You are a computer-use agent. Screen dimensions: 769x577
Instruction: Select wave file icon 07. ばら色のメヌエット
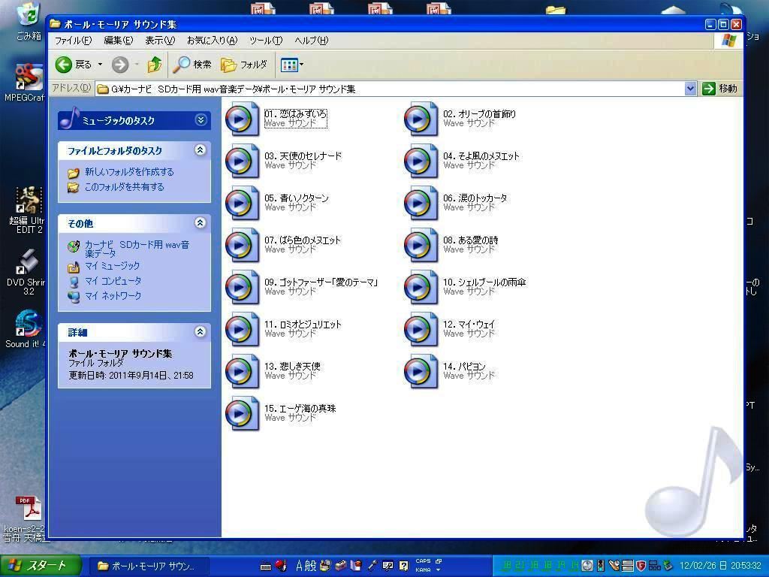pyautogui.click(x=242, y=246)
